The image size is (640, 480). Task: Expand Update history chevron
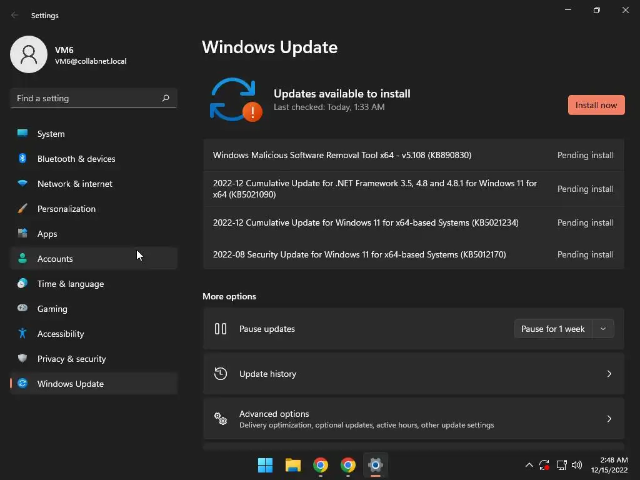(609, 374)
